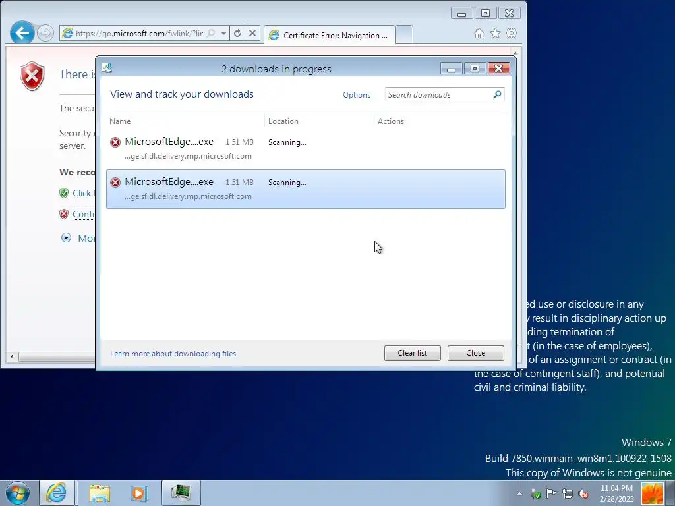Viewport: 675px width, 506px height.
Task: Click the green shield security tray icon
Action: tap(536, 494)
